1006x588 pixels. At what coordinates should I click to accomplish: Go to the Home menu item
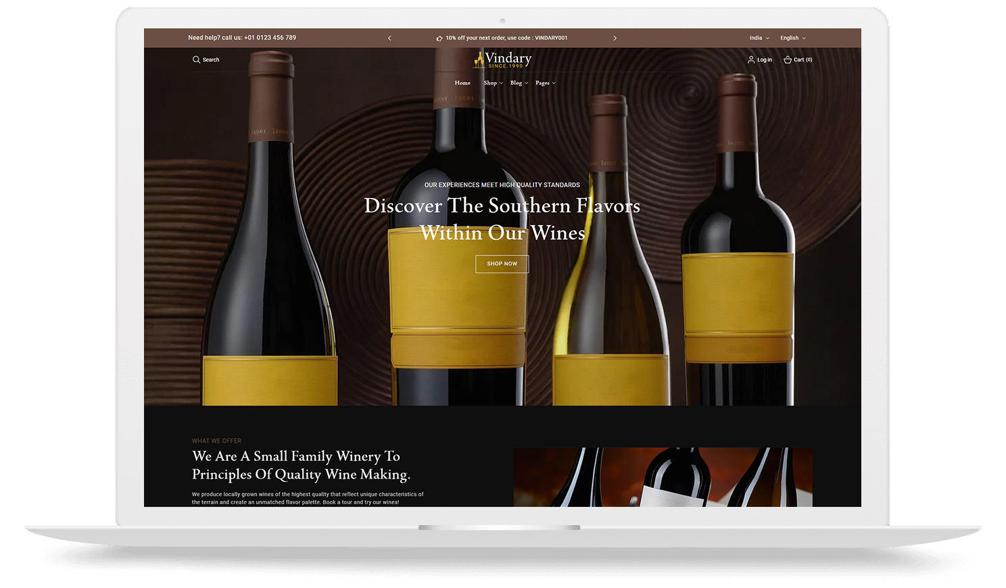[462, 83]
